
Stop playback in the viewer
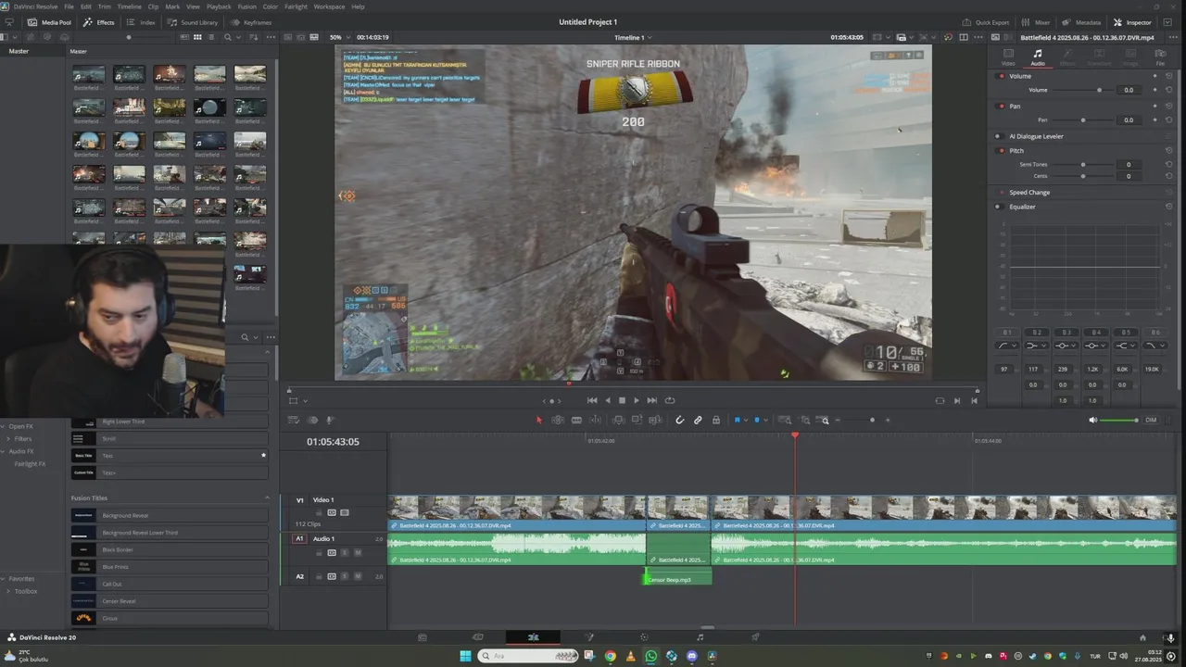pos(622,400)
